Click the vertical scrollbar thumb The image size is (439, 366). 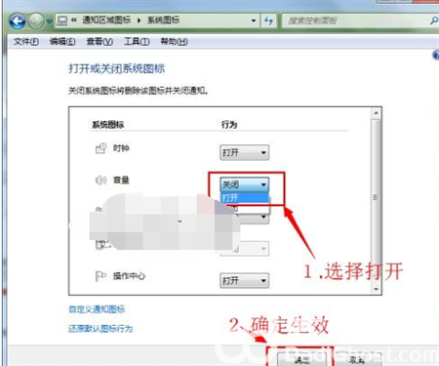point(376,197)
